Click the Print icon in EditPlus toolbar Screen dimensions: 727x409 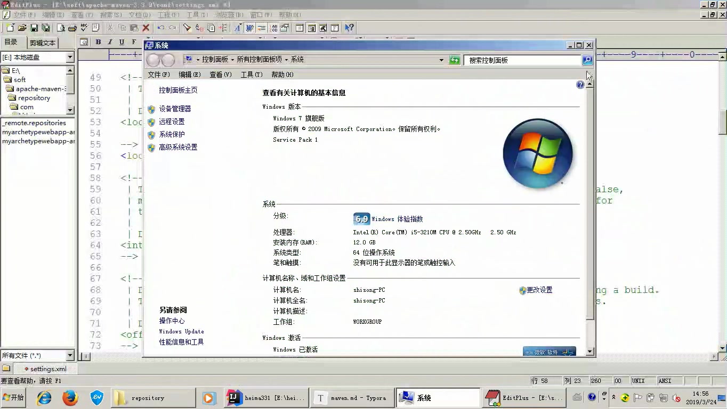(x=72, y=28)
